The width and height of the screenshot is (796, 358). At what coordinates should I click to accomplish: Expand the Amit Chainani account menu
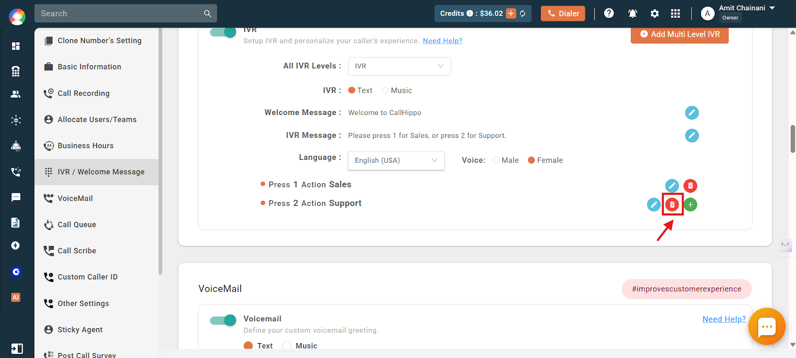pos(772,8)
